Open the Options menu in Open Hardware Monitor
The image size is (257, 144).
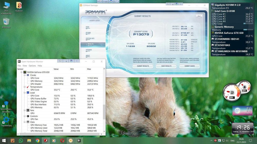point(32,65)
